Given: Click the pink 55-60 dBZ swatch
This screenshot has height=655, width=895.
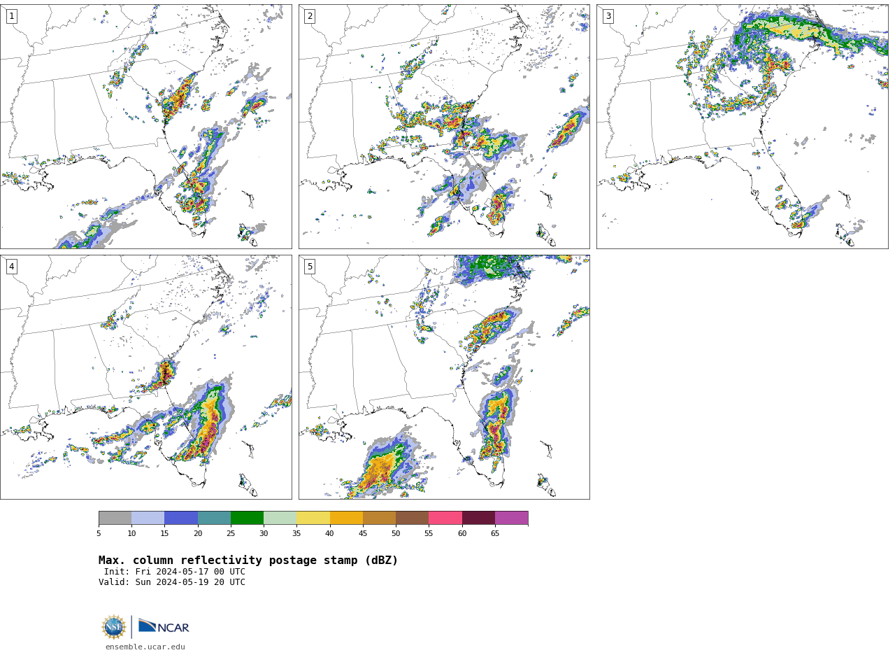Looking at the screenshot, I should [x=445, y=518].
